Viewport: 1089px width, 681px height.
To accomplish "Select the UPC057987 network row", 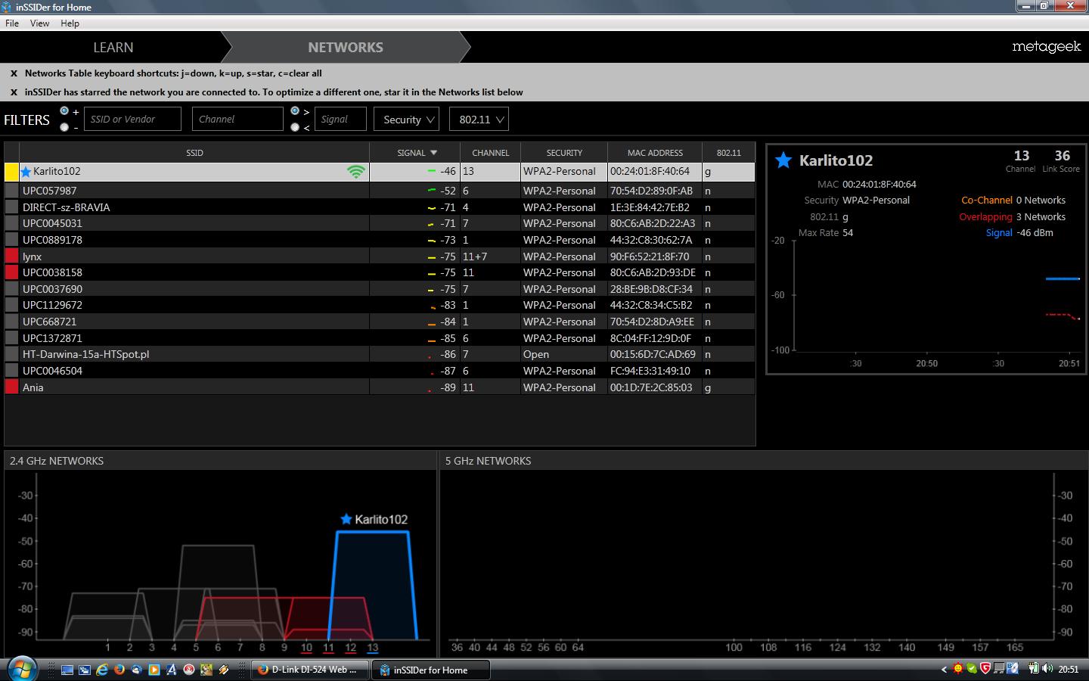I will click(380, 191).
